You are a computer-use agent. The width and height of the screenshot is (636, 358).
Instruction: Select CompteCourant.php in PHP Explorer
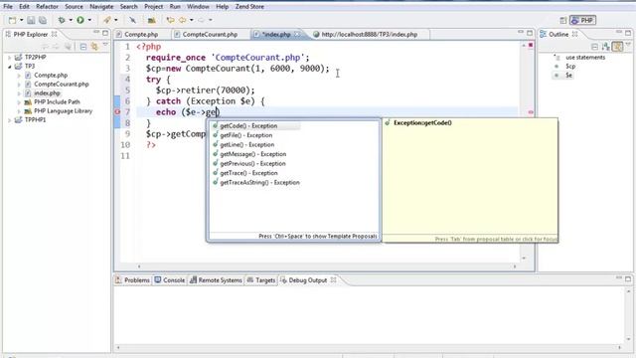62,84
